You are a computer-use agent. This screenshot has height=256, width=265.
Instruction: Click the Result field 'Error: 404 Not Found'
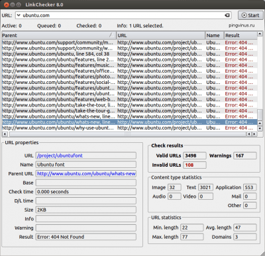click(86, 237)
